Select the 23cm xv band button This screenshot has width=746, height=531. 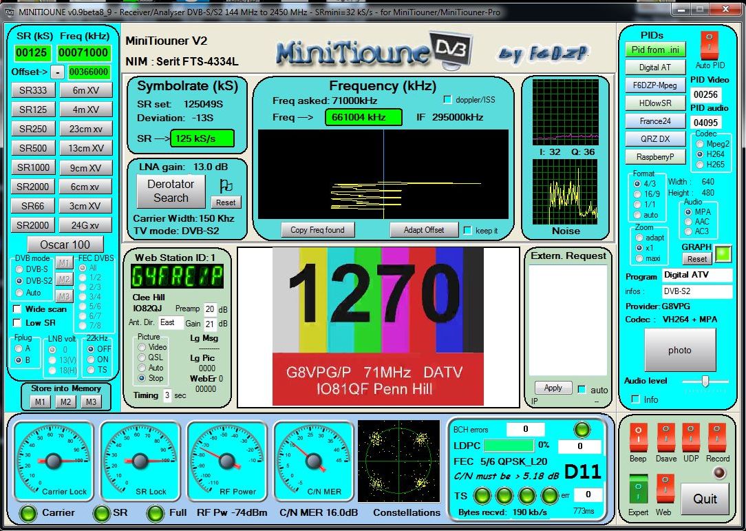pyautogui.click(x=86, y=129)
